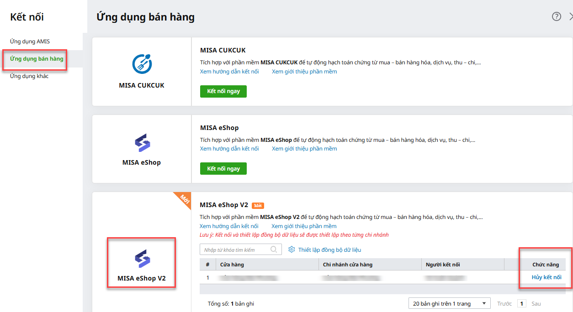Open Thiết lập đồng bộ dữ liệu link

point(329,250)
